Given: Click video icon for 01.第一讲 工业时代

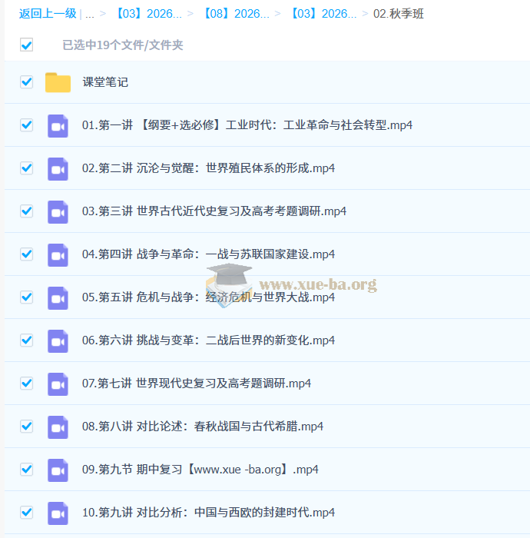Looking at the screenshot, I should 58,125.
